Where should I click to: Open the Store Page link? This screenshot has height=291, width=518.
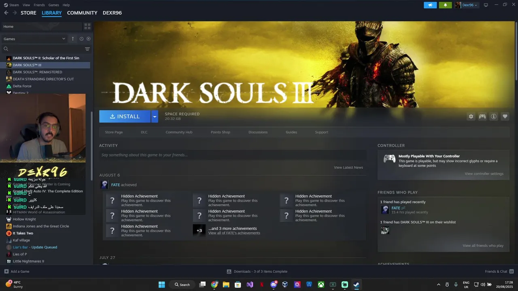pyautogui.click(x=114, y=132)
